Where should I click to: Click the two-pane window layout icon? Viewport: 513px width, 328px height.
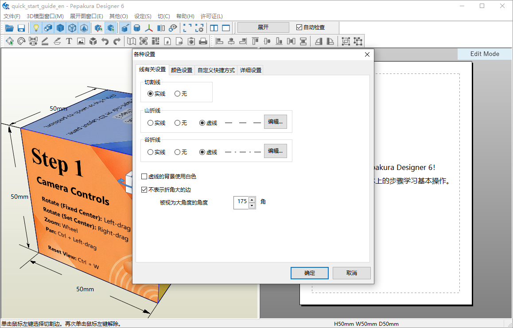pos(214,27)
